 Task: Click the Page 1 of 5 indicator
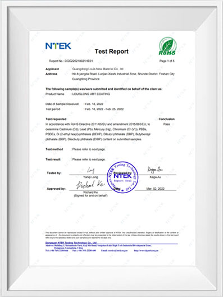click(167, 61)
